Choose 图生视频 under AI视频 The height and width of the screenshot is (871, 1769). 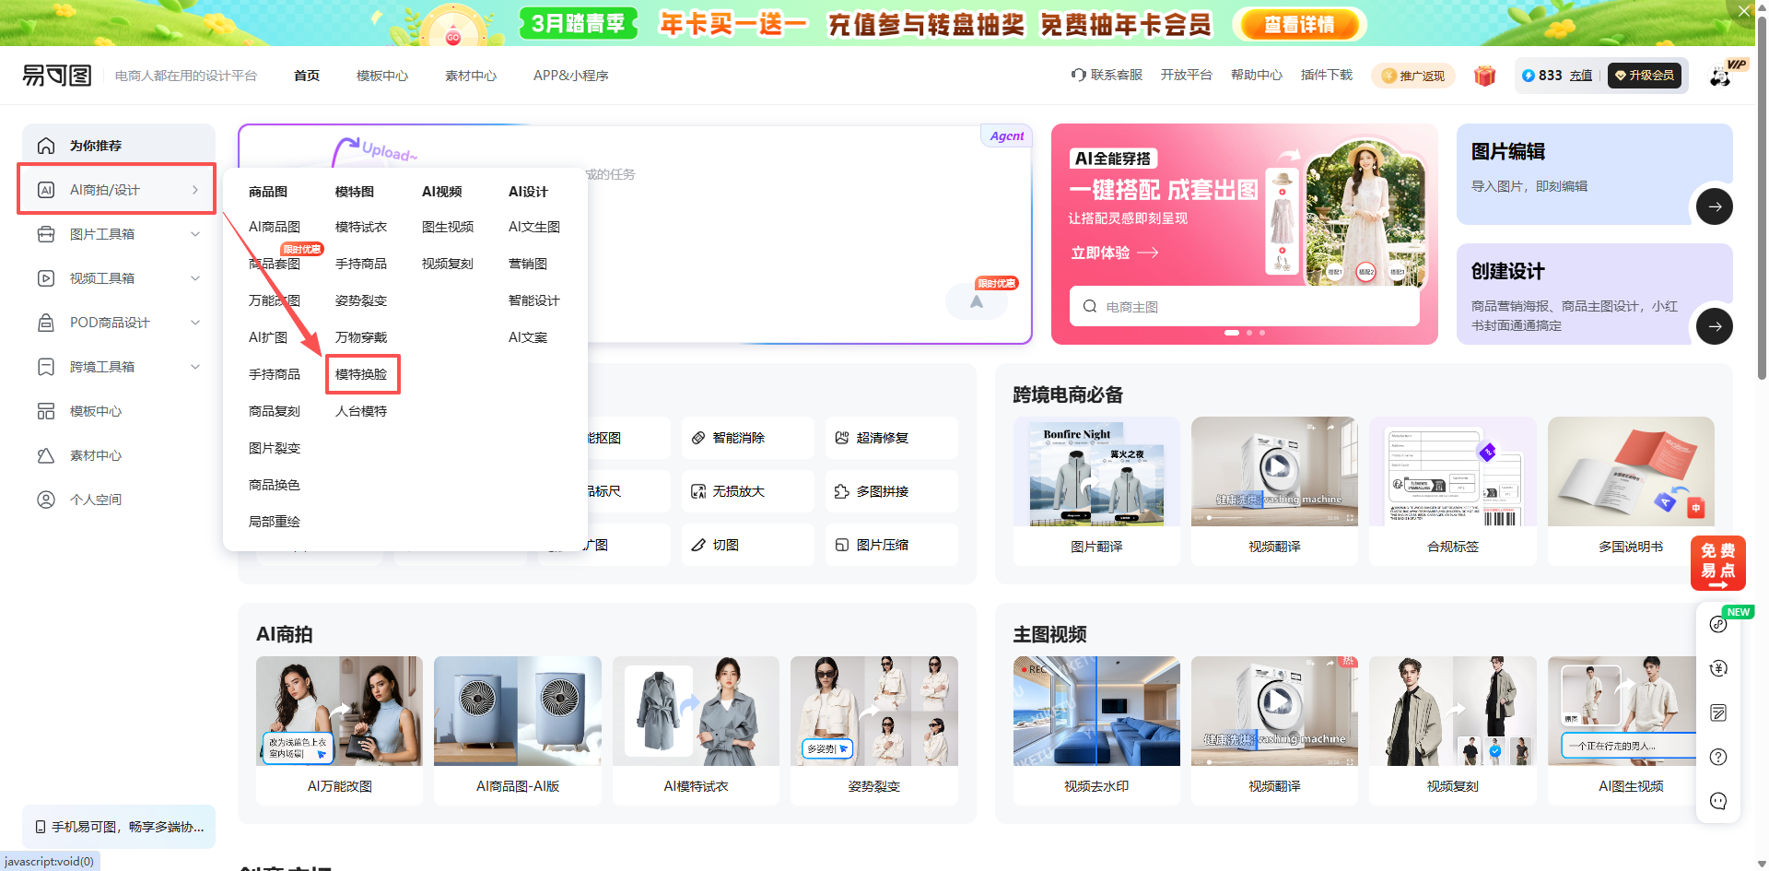pyautogui.click(x=448, y=227)
